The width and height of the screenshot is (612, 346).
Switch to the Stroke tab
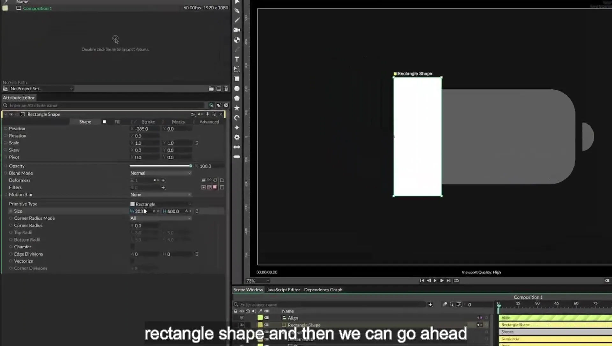click(x=148, y=122)
